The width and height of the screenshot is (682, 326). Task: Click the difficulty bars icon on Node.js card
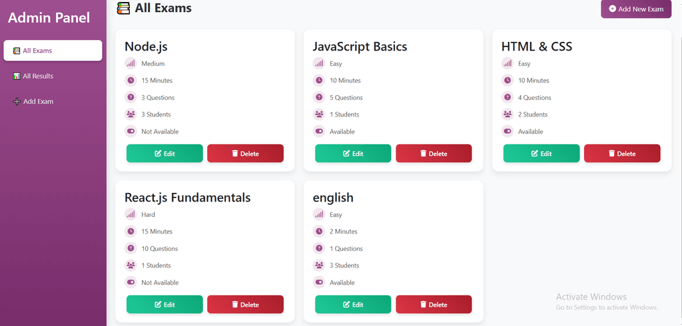point(131,63)
